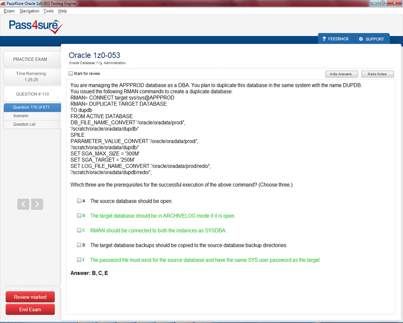
Task: Open the Tools menu
Action: click(x=48, y=11)
